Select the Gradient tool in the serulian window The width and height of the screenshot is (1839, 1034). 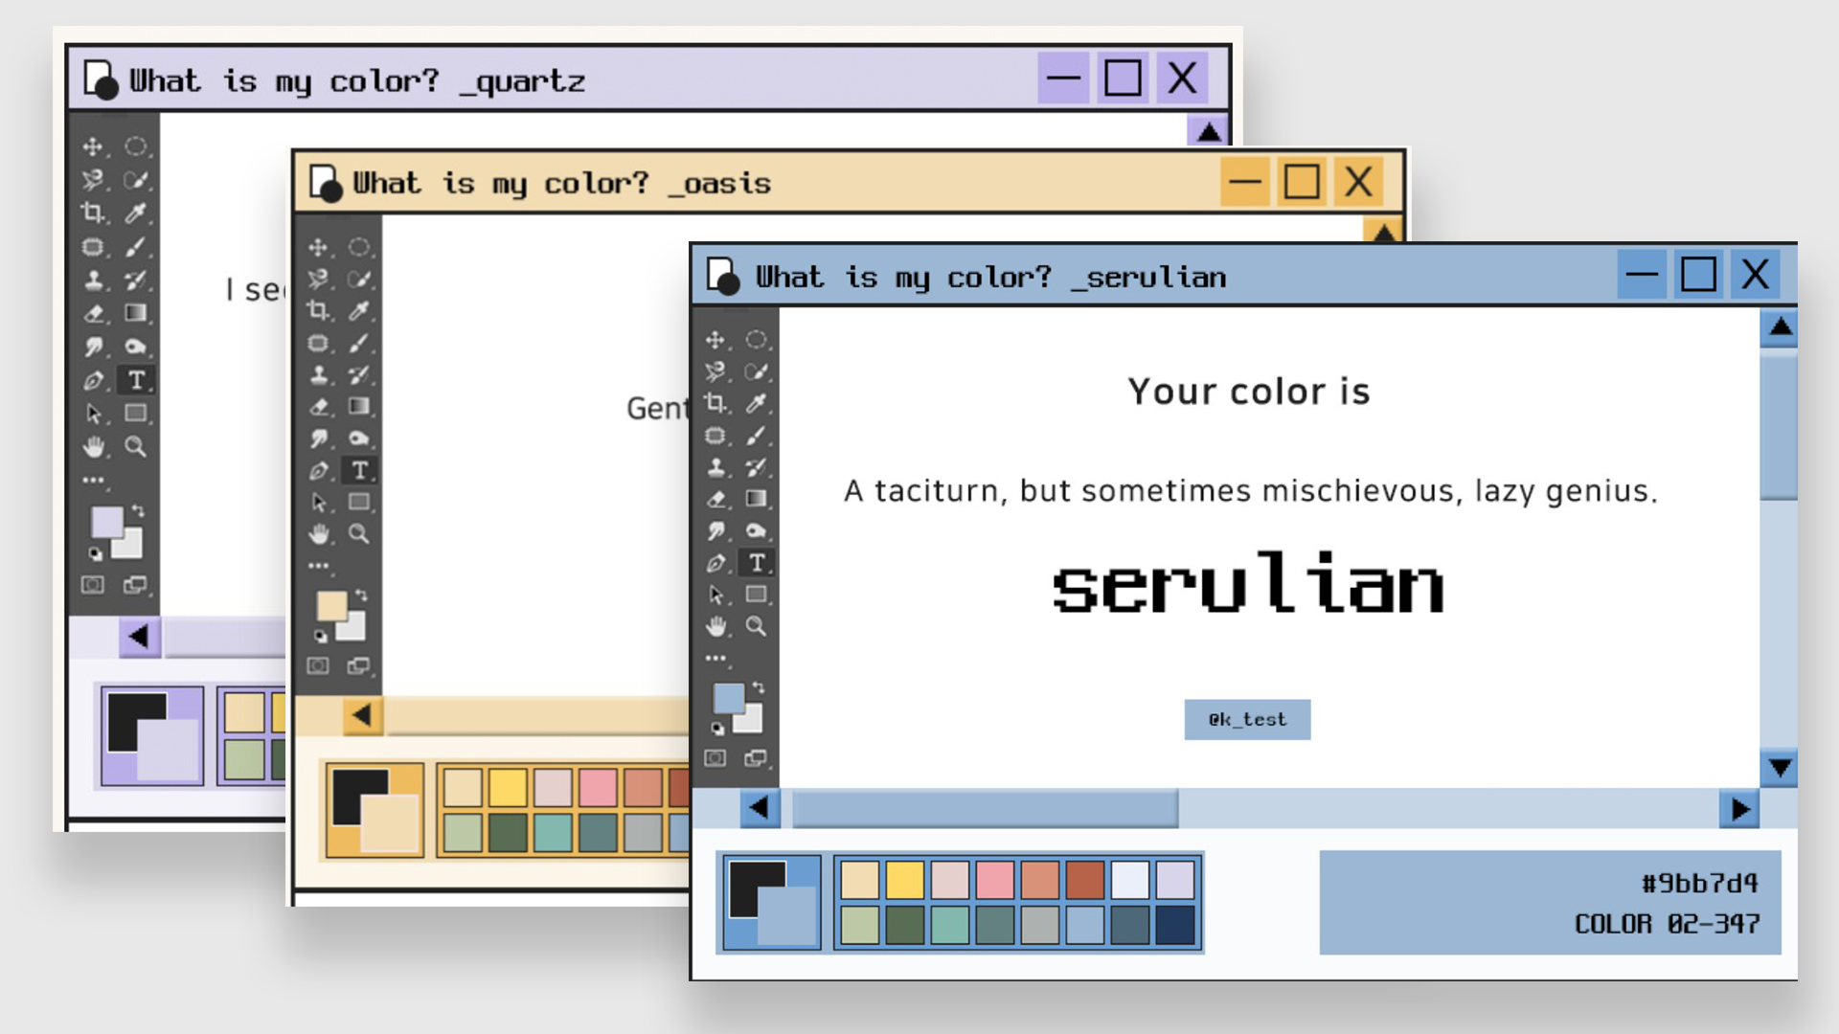click(x=757, y=499)
